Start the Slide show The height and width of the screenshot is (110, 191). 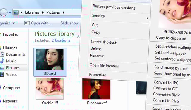click(x=70, y=23)
